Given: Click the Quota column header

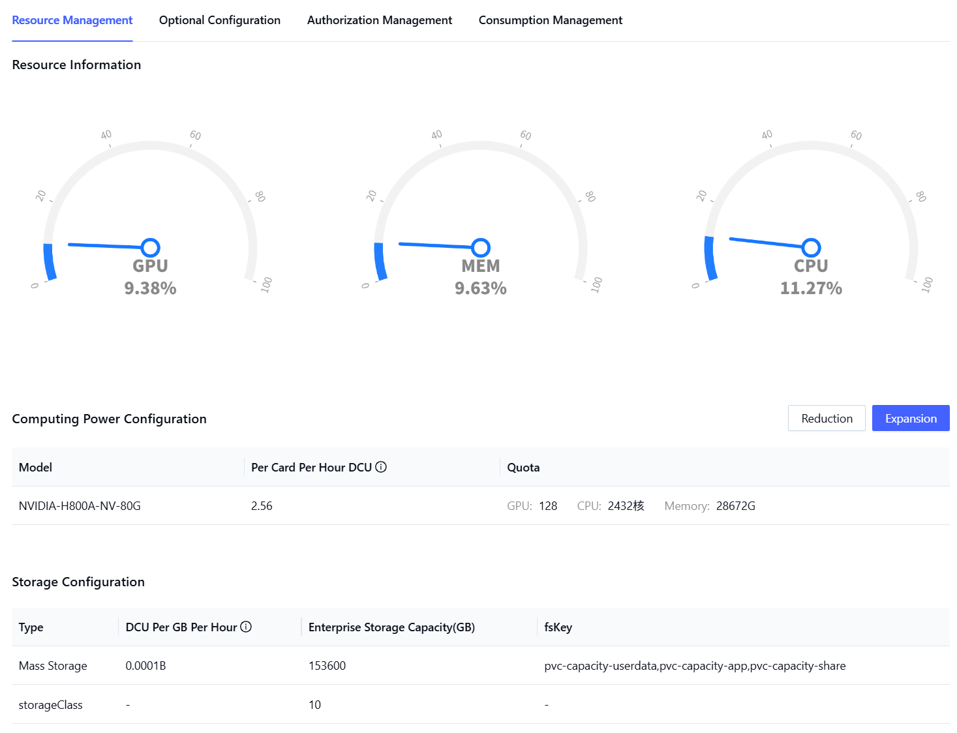Looking at the screenshot, I should click(523, 468).
